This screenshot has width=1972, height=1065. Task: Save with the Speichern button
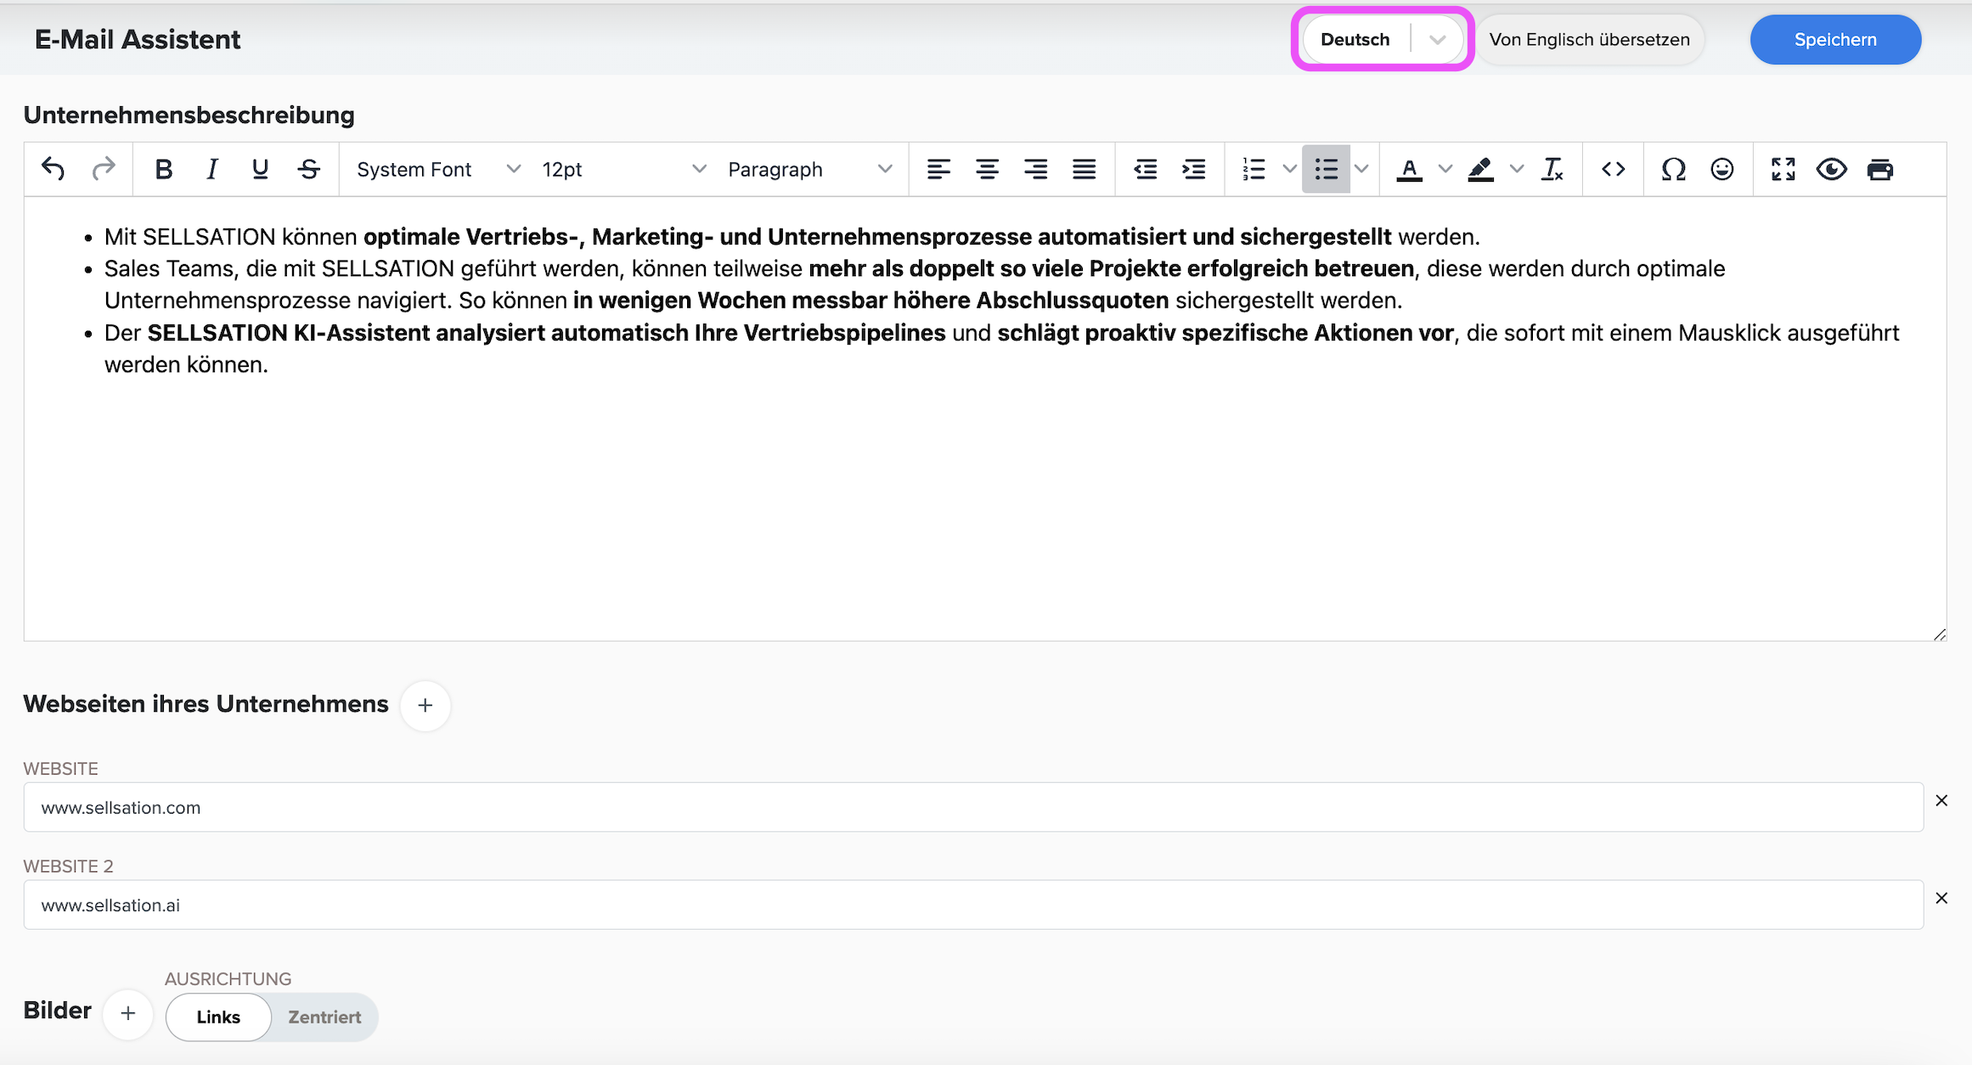pyautogui.click(x=1835, y=39)
